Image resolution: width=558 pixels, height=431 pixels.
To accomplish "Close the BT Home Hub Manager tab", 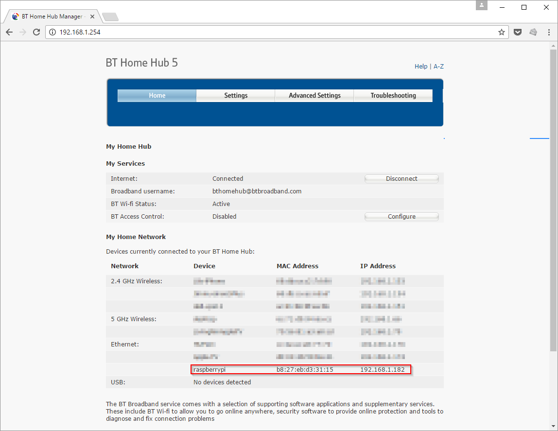I will point(92,17).
